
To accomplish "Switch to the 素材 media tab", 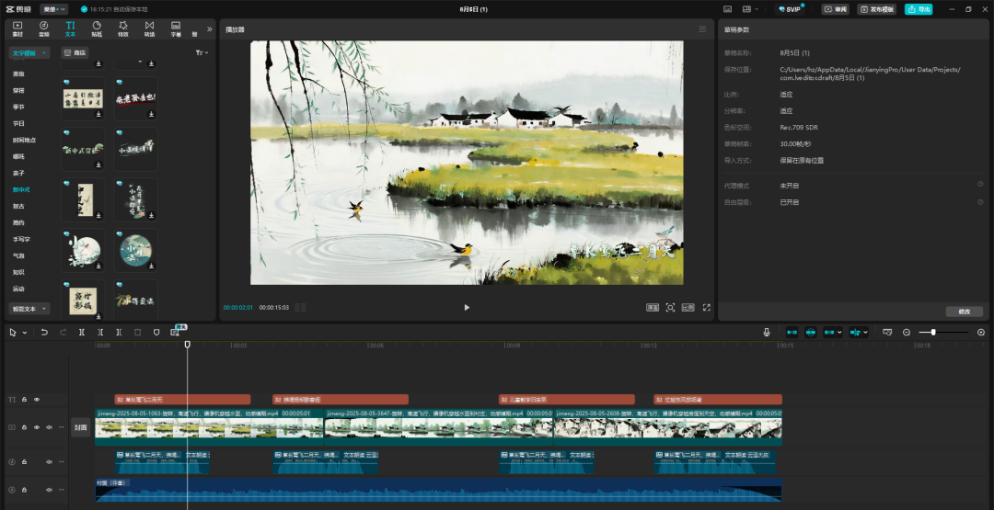I will click(17, 28).
